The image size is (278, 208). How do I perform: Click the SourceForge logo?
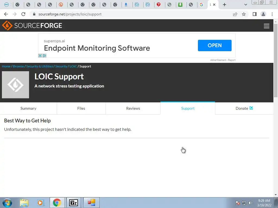pyautogui.click(x=32, y=25)
